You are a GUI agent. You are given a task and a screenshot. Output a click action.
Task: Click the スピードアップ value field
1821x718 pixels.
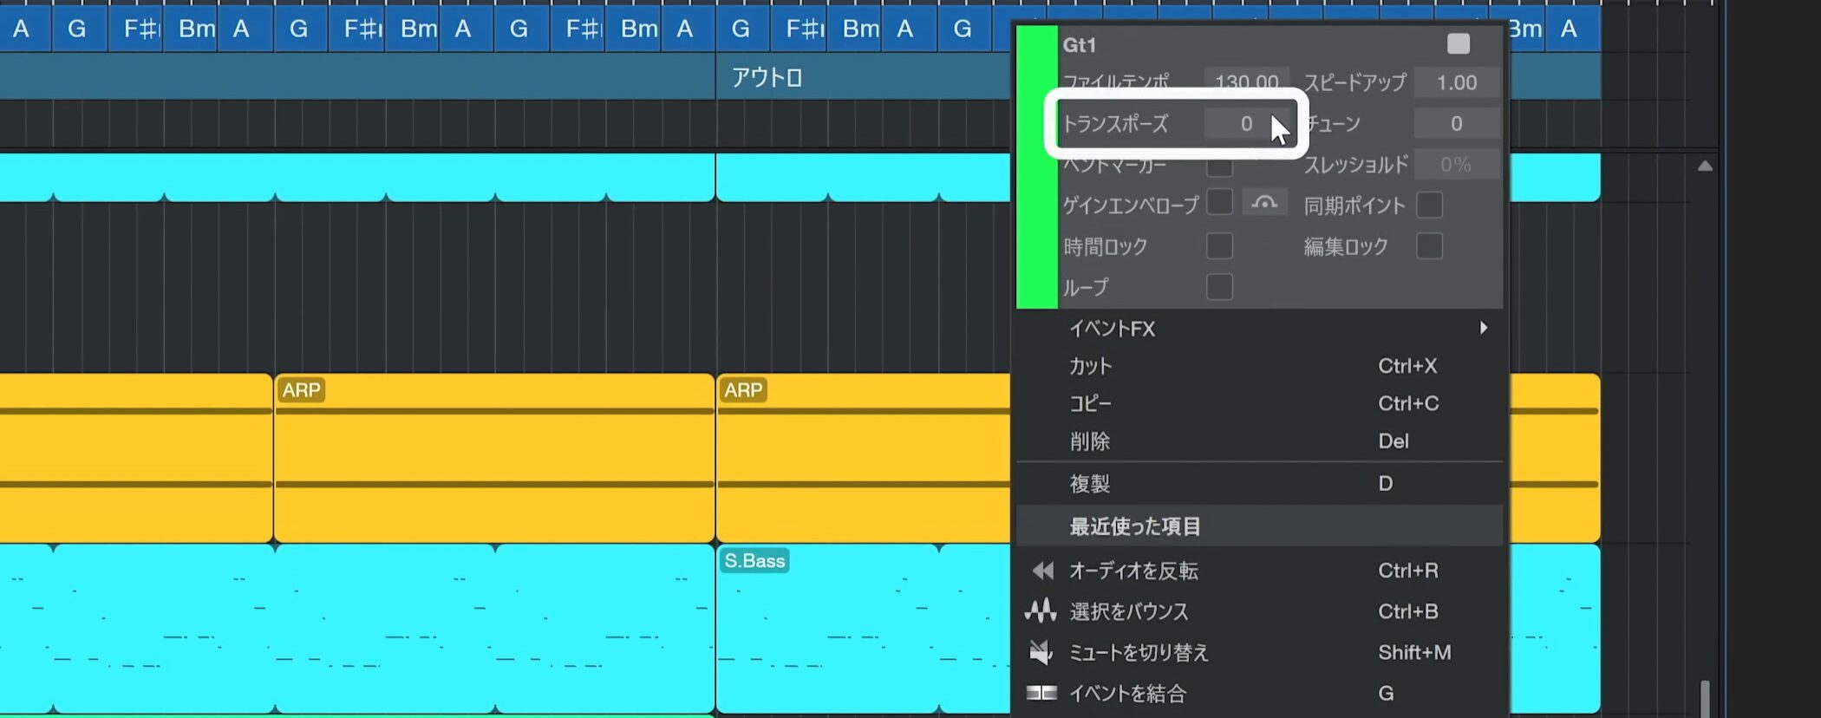point(1456,83)
